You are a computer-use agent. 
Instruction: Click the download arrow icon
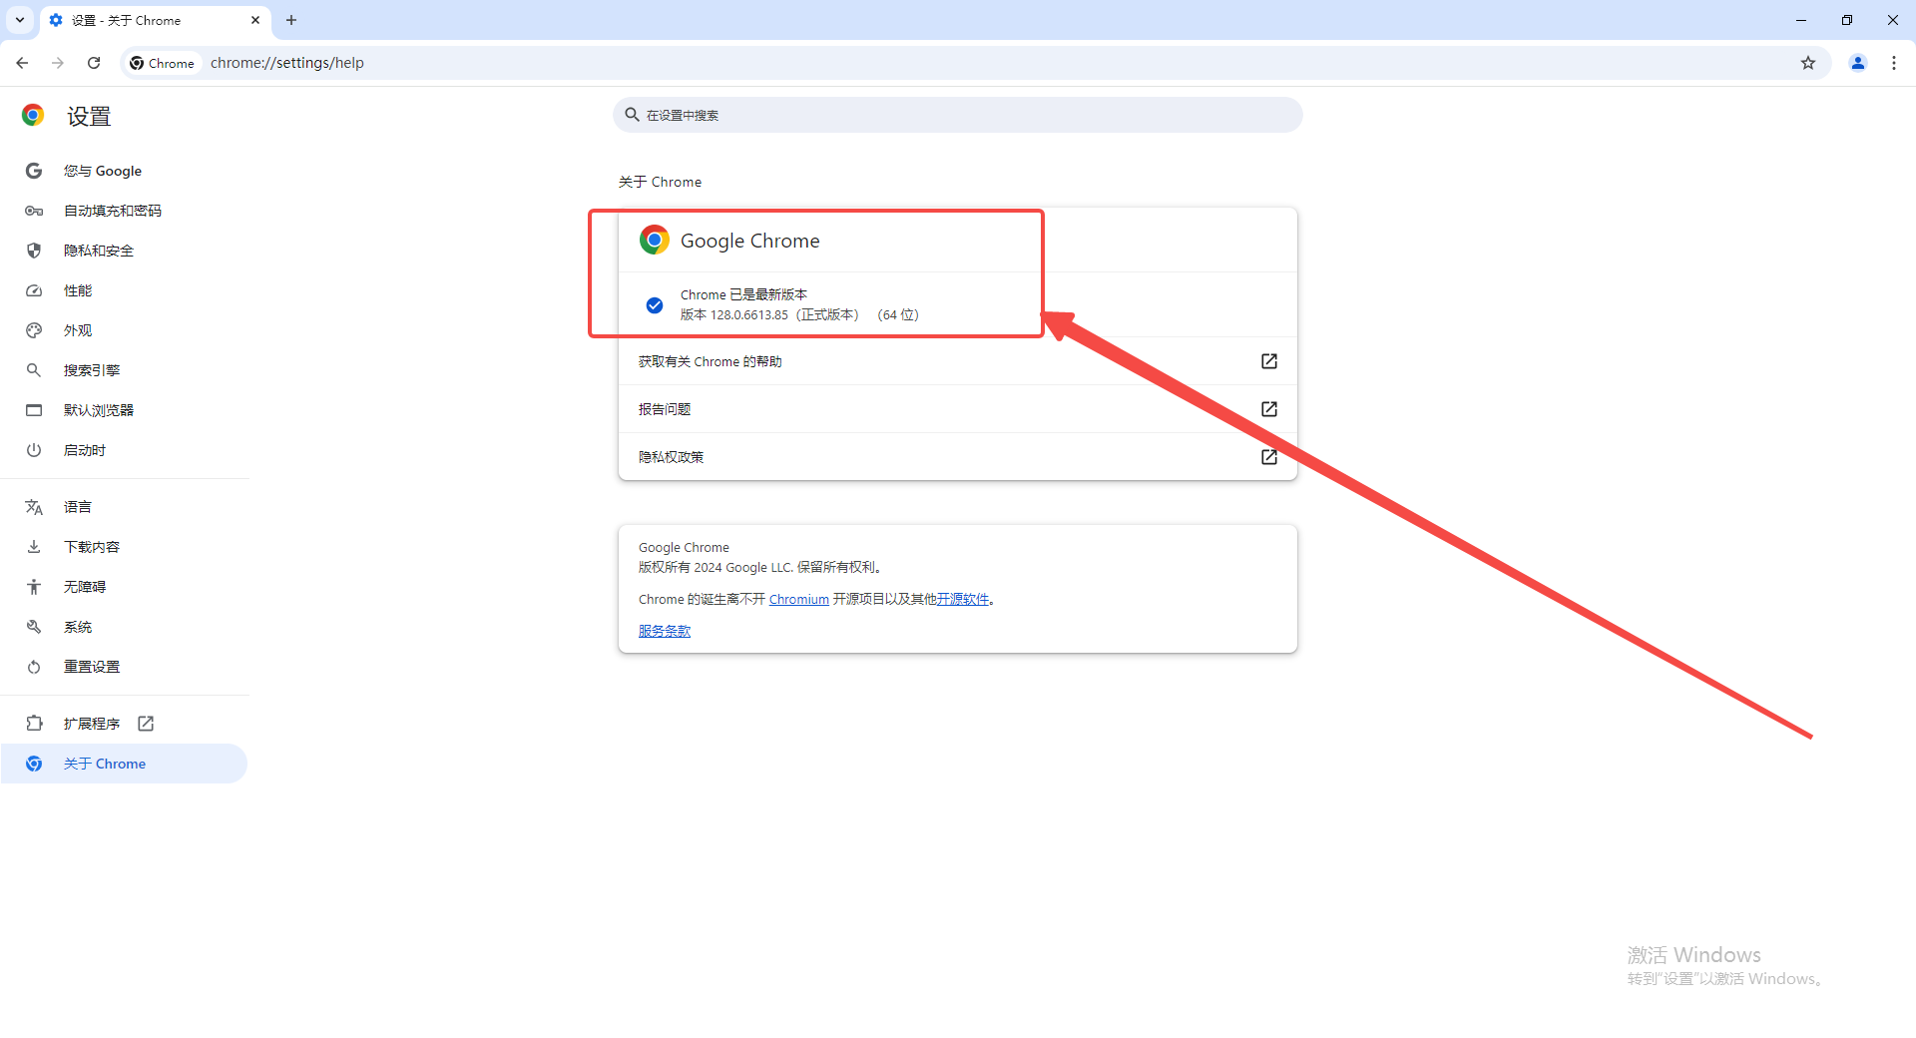click(34, 547)
